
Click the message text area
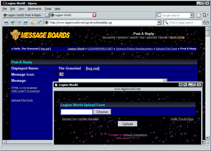click(x=111, y=80)
